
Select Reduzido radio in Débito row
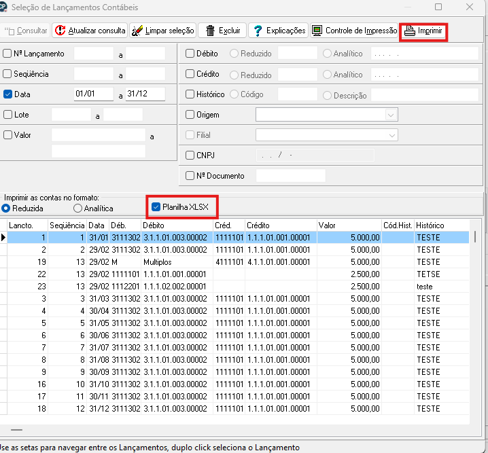coord(234,54)
